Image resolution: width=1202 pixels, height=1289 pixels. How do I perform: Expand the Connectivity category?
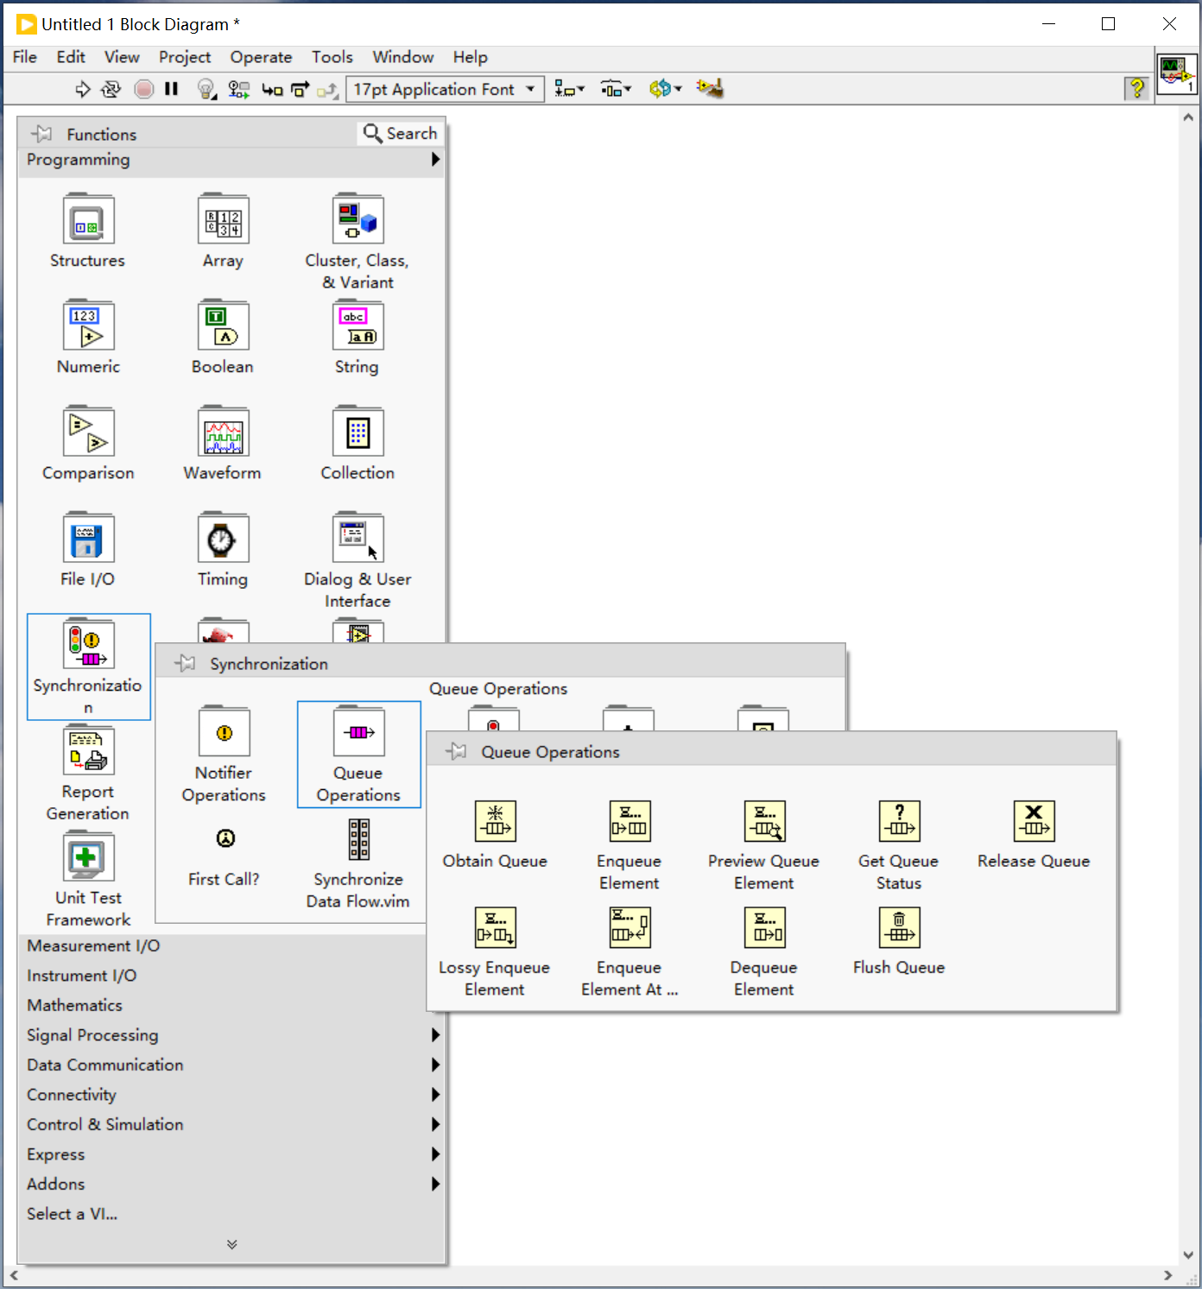[x=231, y=1094]
